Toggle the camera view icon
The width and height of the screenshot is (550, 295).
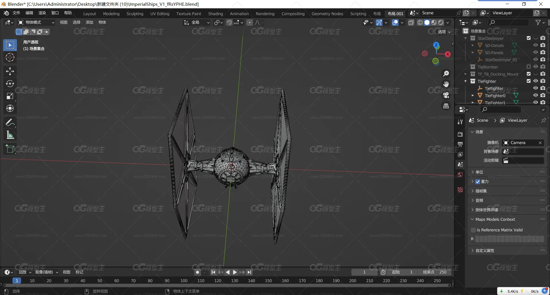(446, 95)
